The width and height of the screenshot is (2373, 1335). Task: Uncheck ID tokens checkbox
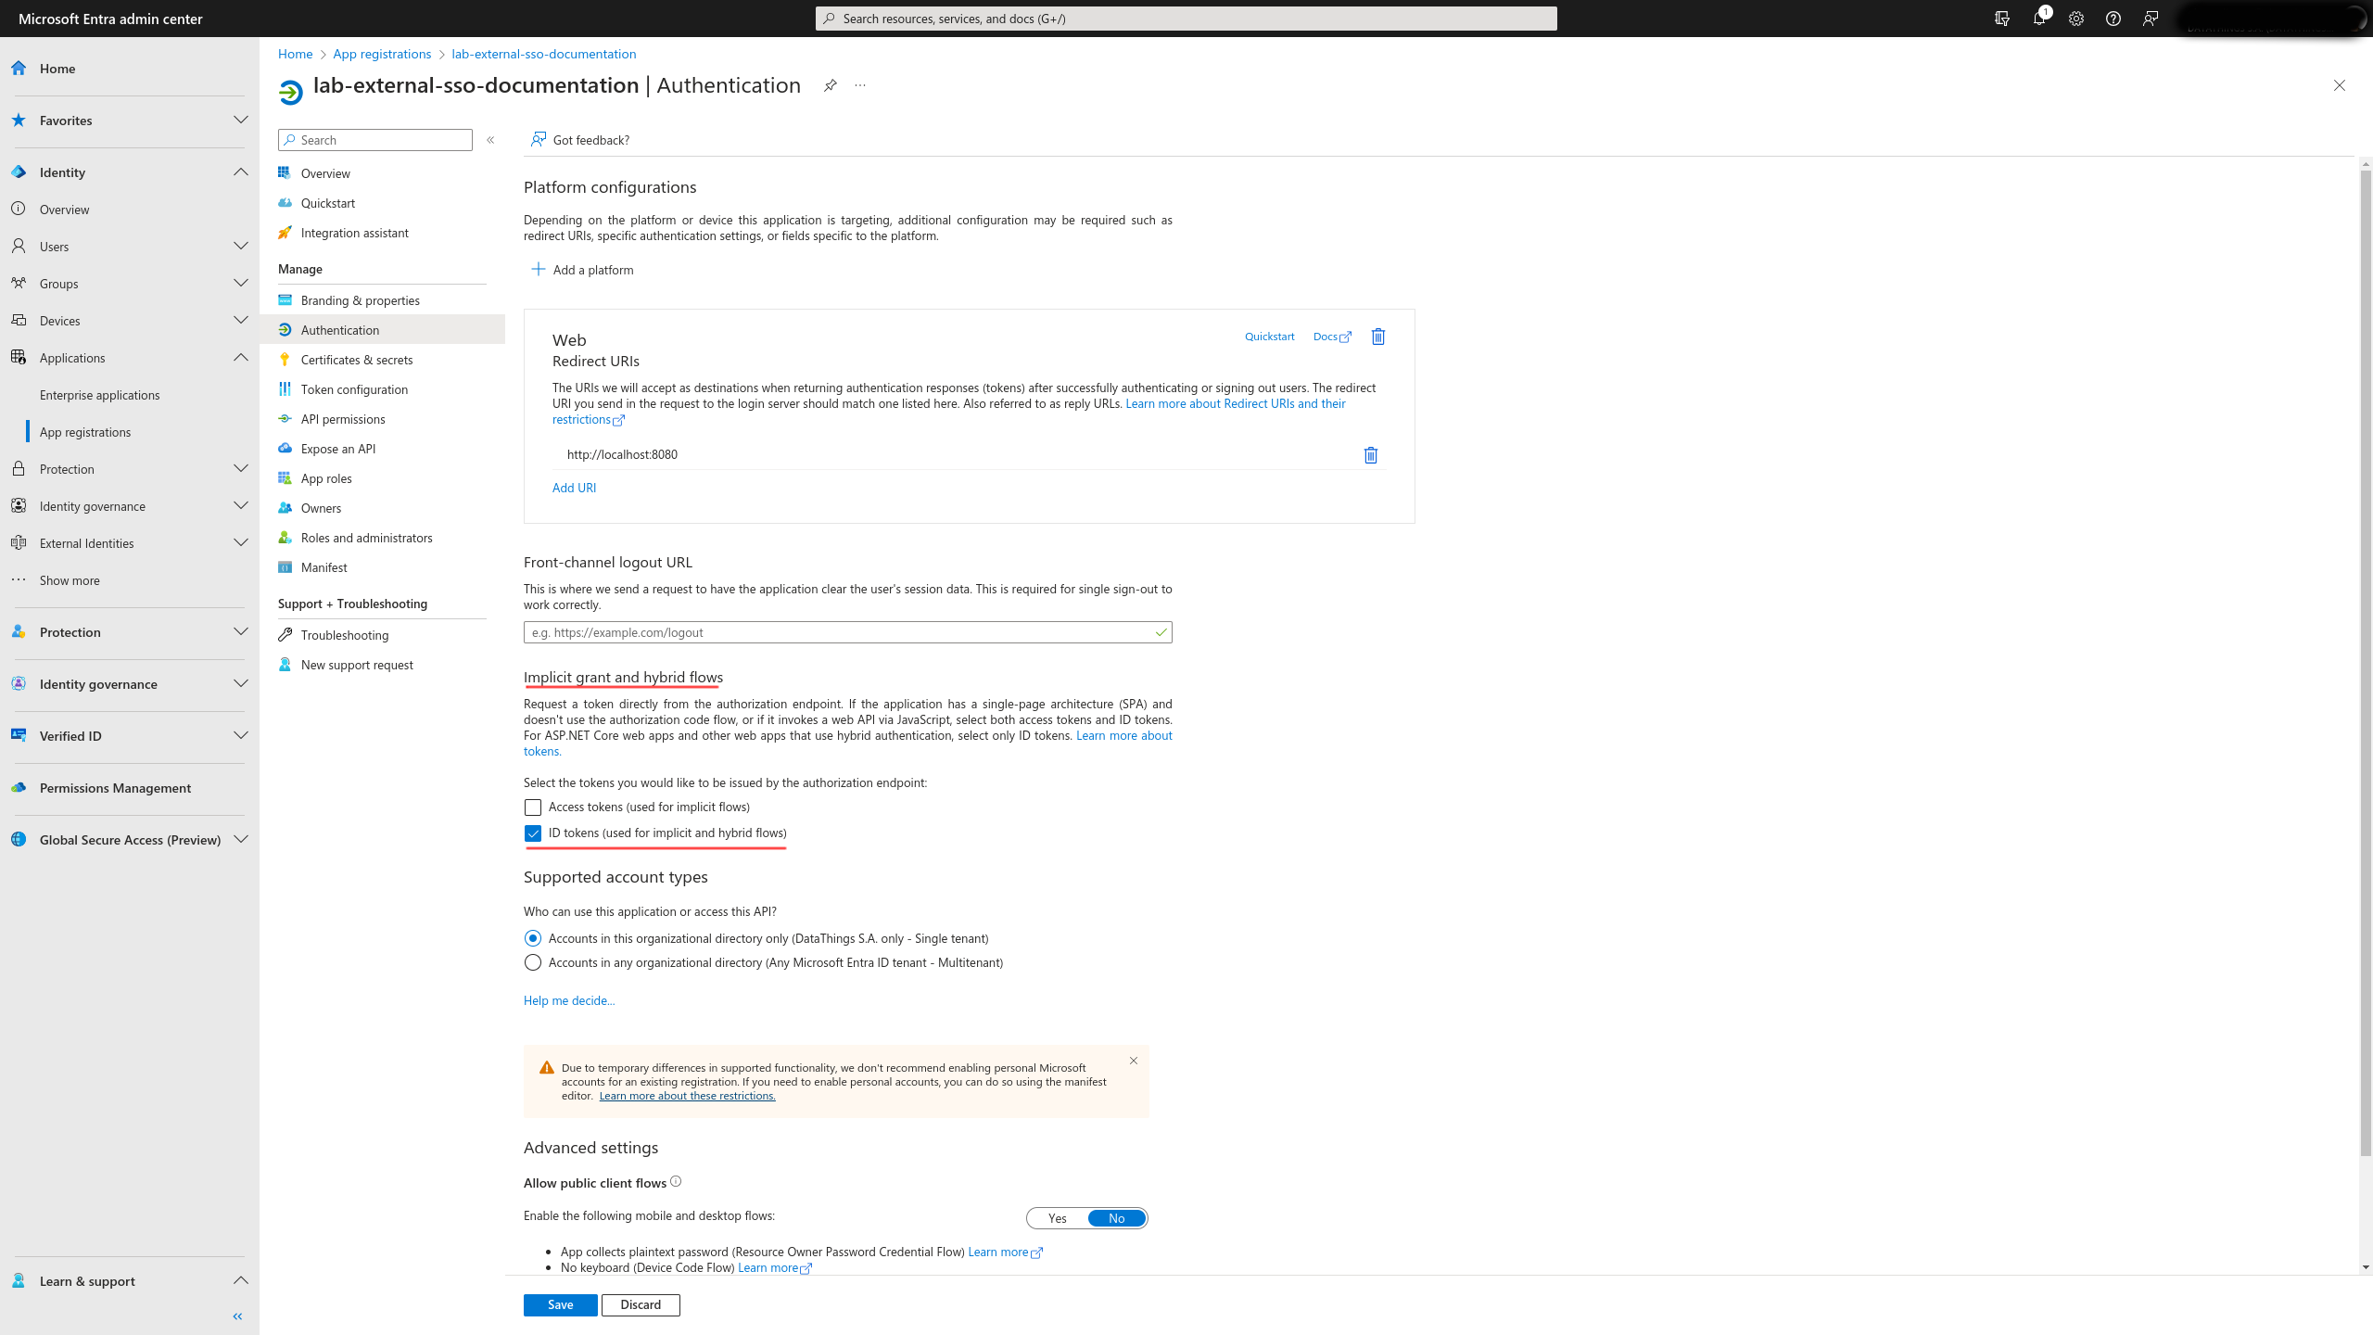point(533,833)
